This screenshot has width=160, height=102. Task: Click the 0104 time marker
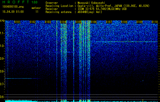[x=63, y=22]
